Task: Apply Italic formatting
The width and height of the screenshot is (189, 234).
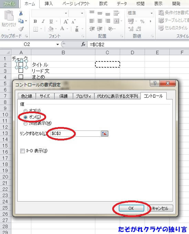Action: pos(43,21)
